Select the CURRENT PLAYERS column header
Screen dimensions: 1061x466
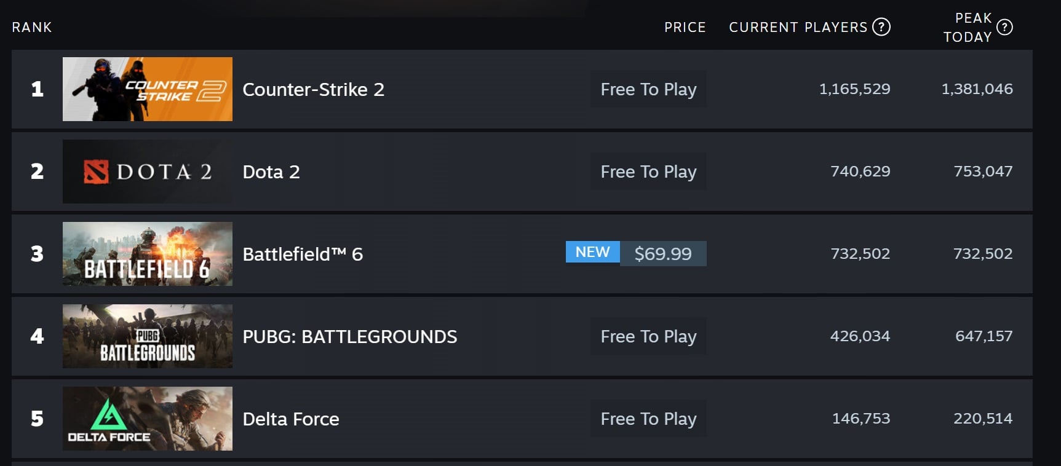pos(797,27)
